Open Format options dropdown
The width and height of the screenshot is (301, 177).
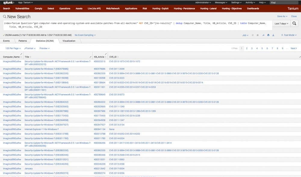(x=30, y=48)
